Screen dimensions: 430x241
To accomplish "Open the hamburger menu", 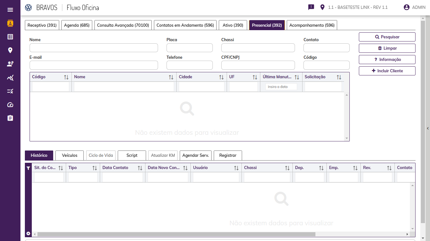I will tap(10, 10).
